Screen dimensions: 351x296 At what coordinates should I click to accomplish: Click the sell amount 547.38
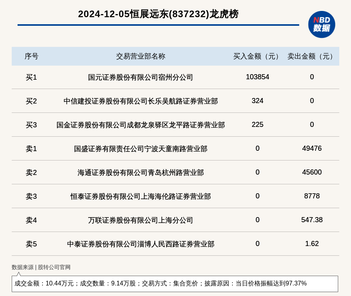tap(312, 220)
